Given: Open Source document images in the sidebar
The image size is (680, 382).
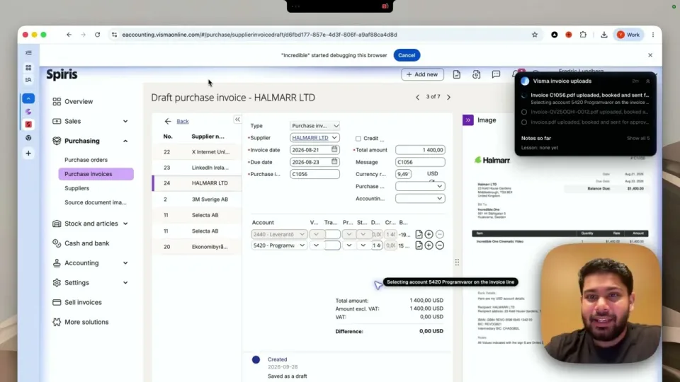Looking at the screenshot, I should (96, 202).
